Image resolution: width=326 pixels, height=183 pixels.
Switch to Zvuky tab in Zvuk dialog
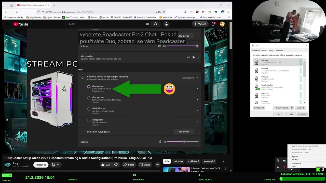tap(270, 51)
